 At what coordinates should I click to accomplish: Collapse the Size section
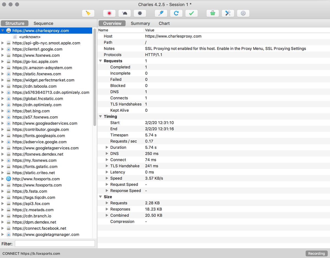coord(101,197)
